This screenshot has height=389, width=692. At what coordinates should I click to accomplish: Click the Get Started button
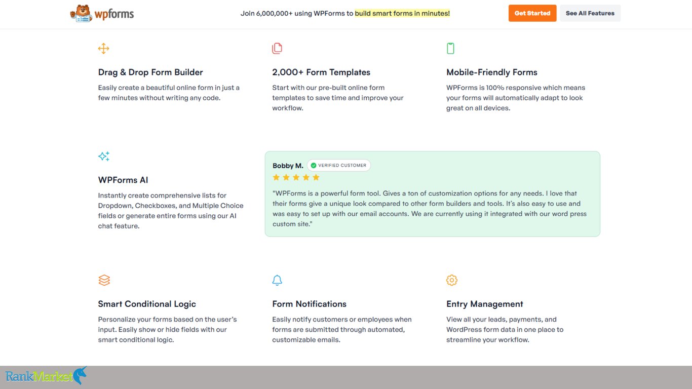pos(532,13)
